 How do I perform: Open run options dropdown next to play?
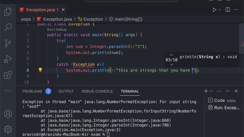pyautogui.click(x=220, y=10)
